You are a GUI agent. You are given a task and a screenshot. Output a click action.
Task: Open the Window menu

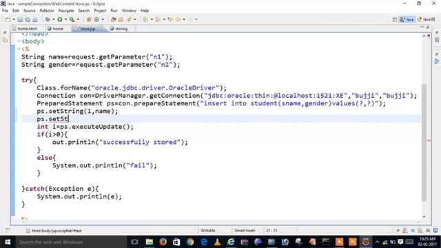(129, 10)
